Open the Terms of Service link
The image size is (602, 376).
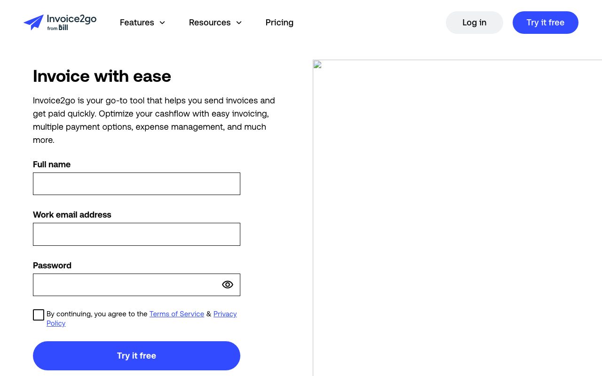pos(177,314)
